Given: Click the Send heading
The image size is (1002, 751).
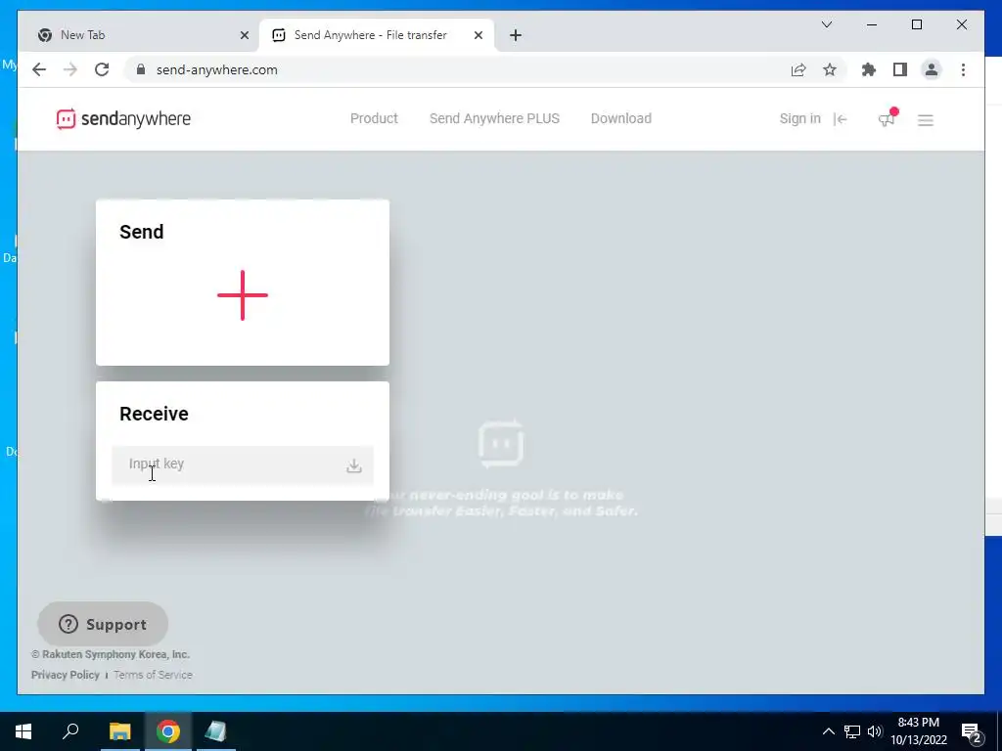Looking at the screenshot, I should tap(142, 232).
